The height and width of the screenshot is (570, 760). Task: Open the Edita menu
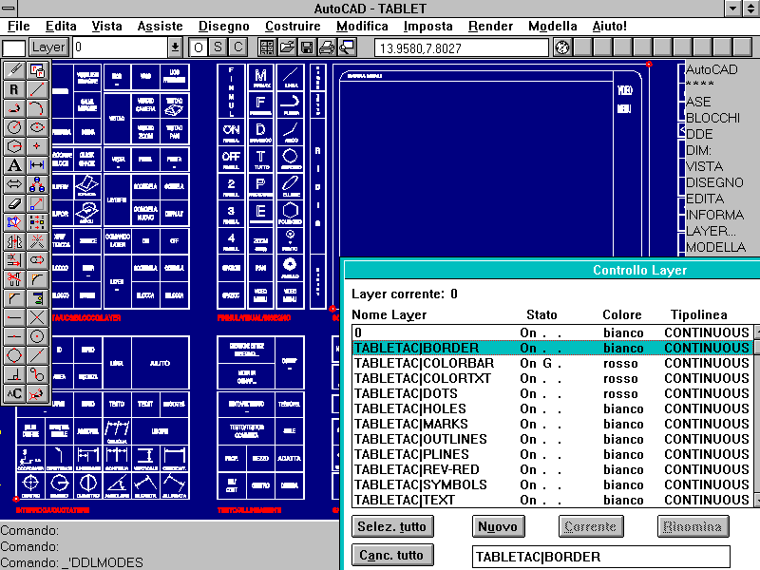coord(61,27)
